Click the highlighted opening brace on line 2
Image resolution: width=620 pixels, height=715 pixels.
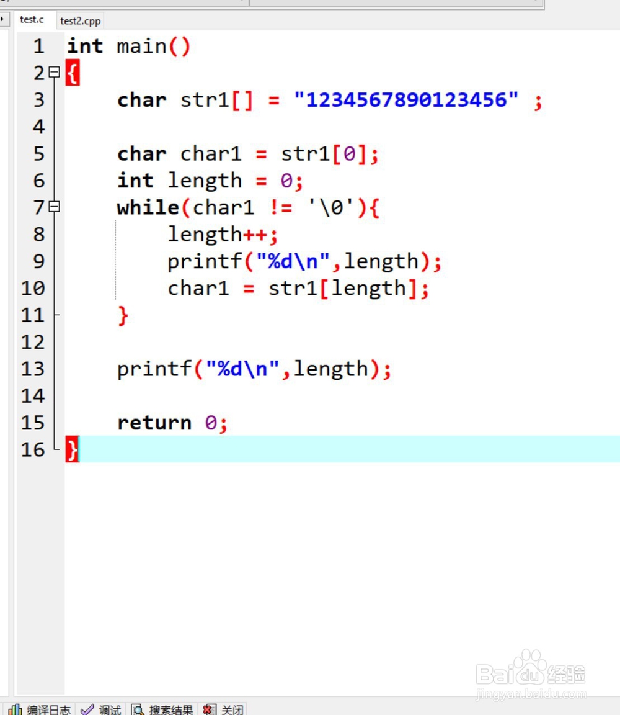click(x=73, y=73)
